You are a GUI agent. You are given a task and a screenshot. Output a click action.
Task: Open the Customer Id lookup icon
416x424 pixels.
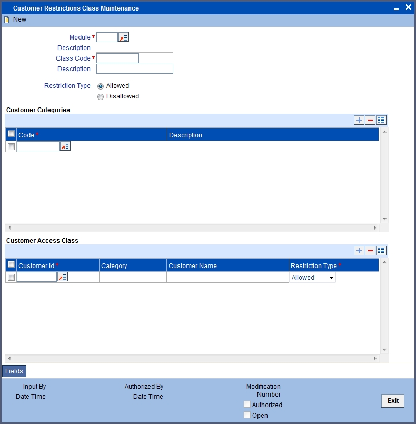tap(63, 277)
